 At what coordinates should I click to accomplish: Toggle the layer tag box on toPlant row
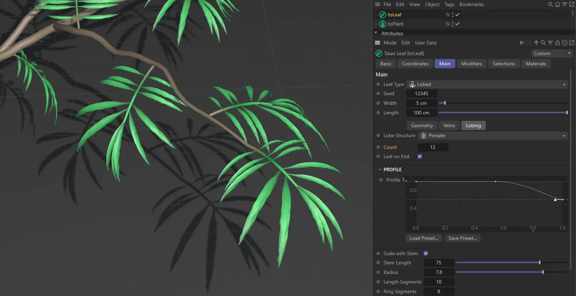click(447, 24)
